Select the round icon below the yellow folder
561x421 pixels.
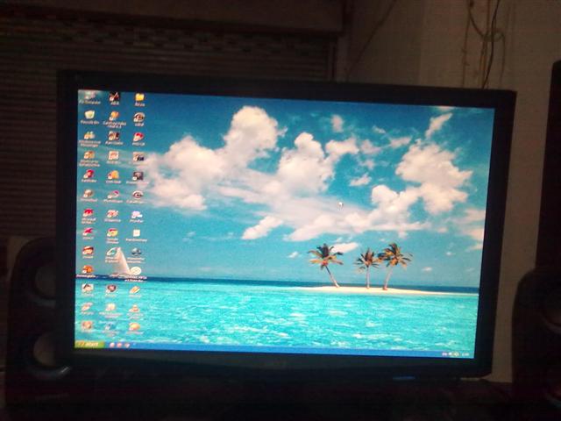pyautogui.click(x=138, y=117)
